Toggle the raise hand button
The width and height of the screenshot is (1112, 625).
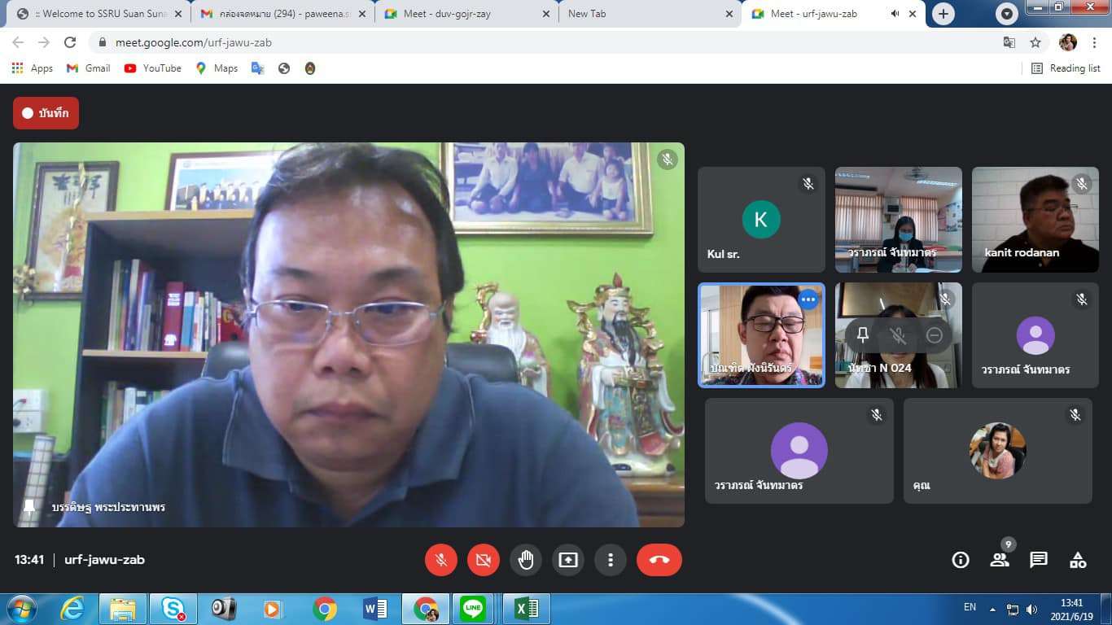pyautogui.click(x=525, y=560)
